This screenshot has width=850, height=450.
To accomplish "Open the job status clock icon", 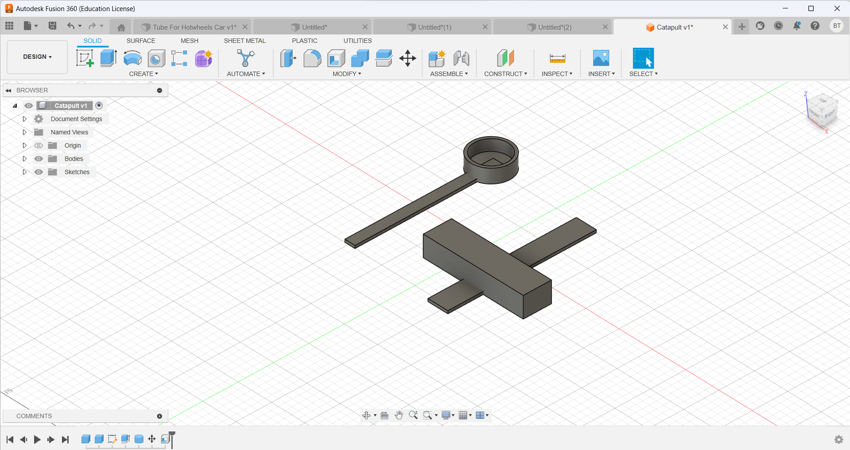I will click(778, 26).
